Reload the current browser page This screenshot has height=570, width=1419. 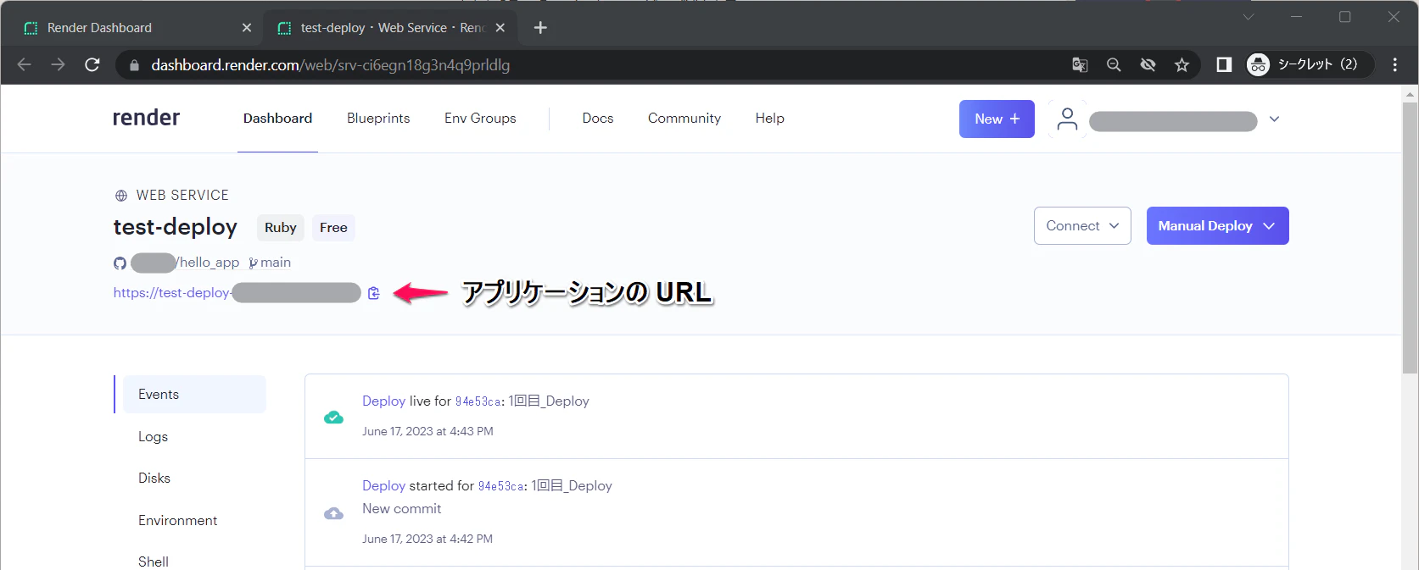[92, 65]
